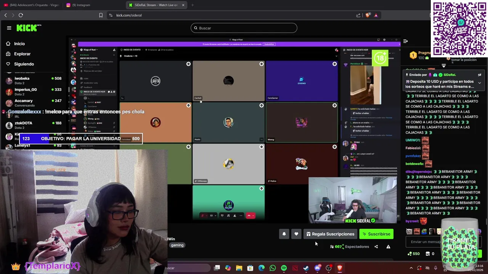Focus the Buscar search field
The width and height of the screenshot is (488, 274).
point(244,28)
